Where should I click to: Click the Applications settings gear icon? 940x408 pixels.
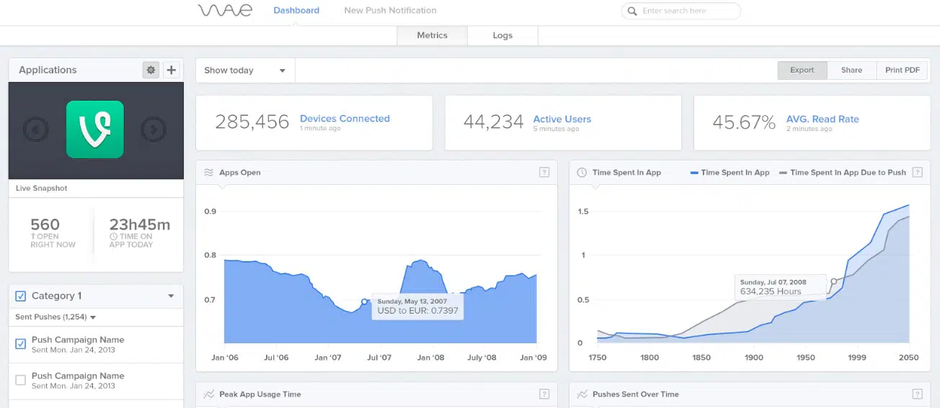click(x=151, y=70)
